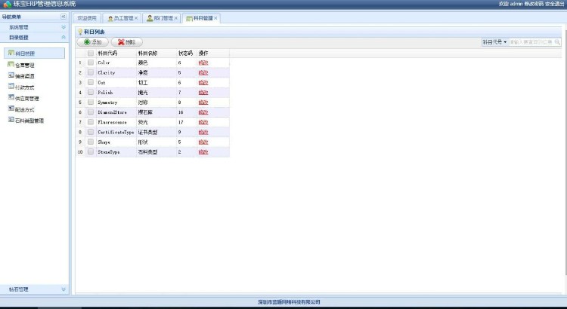Click the 修改 link for the Clarity row
The height and width of the screenshot is (309, 567).
(x=203, y=72)
